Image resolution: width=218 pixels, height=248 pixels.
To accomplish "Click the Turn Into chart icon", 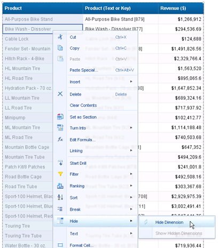I will click(60, 127).
